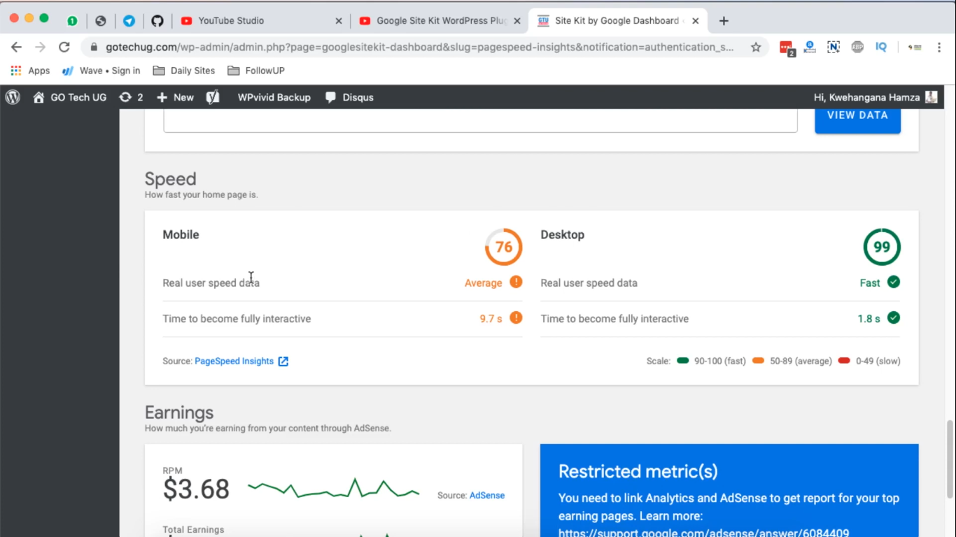Click the mobile speed score 76 gauge

coord(504,247)
